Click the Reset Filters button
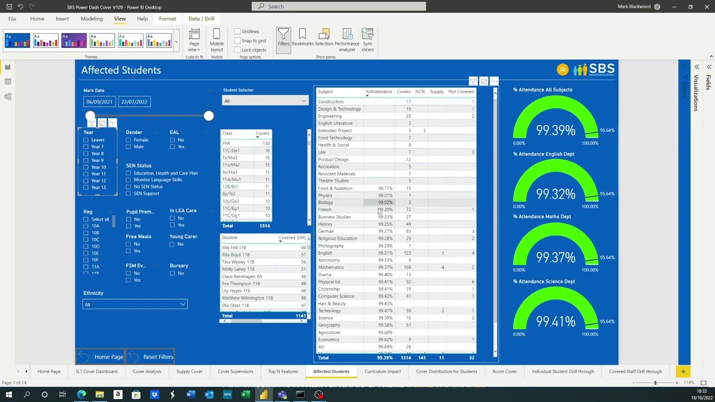 click(x=151, y=357)
